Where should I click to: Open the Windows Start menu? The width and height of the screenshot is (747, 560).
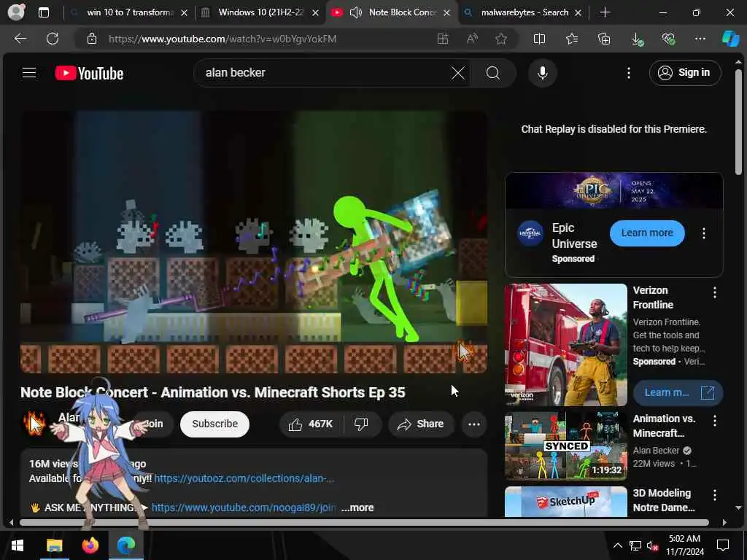click(18, 545)
